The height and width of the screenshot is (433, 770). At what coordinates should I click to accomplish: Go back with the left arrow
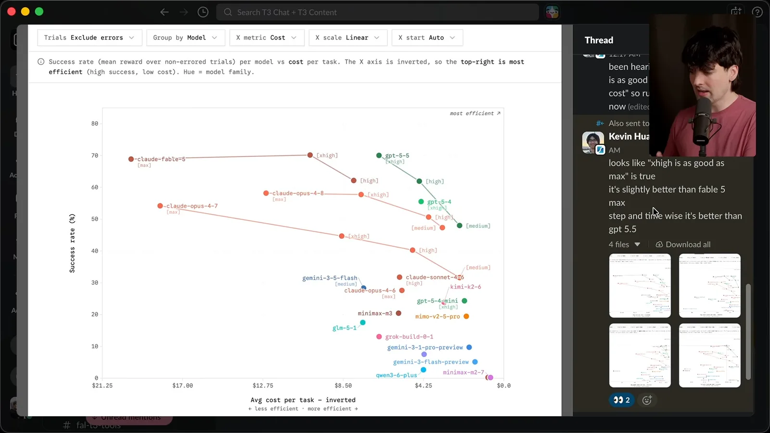tap(165, 12)
